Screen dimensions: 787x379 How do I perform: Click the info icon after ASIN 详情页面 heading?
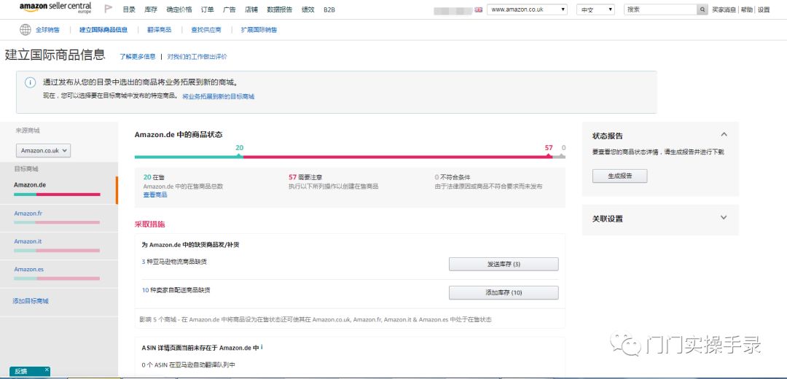262,347
